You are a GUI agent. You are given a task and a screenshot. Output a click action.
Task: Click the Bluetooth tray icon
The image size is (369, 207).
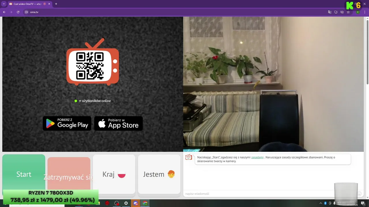click(325, 203)
